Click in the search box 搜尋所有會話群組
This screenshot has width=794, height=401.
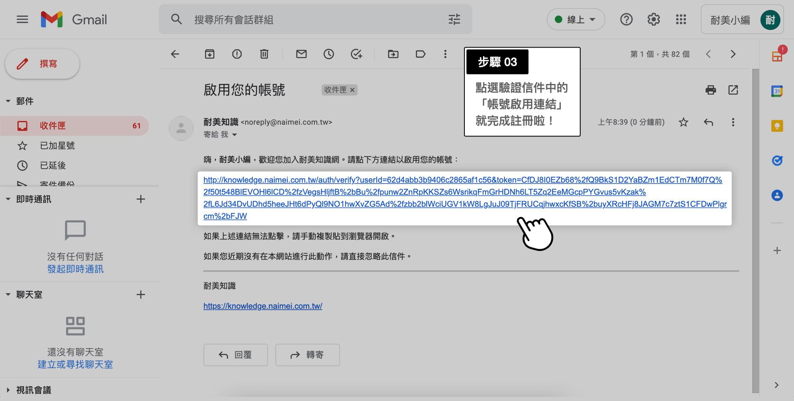(x=315, y=19)
